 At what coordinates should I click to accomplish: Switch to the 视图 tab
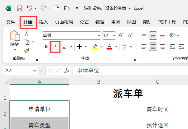click(x=131, y=22)
